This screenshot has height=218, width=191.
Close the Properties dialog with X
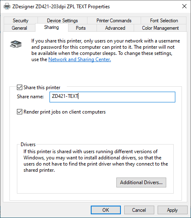(x=184, y=6)
